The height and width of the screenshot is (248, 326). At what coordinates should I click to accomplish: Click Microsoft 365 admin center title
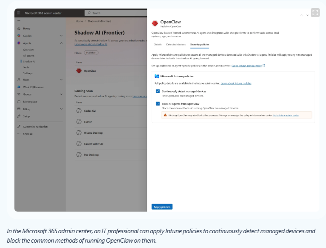43,13
